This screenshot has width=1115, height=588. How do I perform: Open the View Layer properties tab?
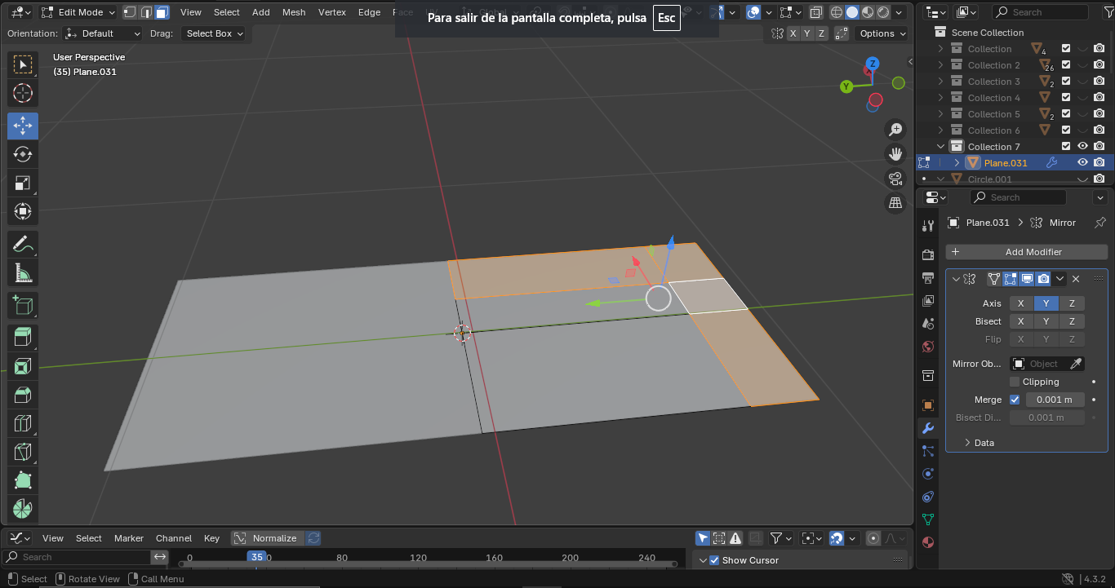click(x=927, y=301)
